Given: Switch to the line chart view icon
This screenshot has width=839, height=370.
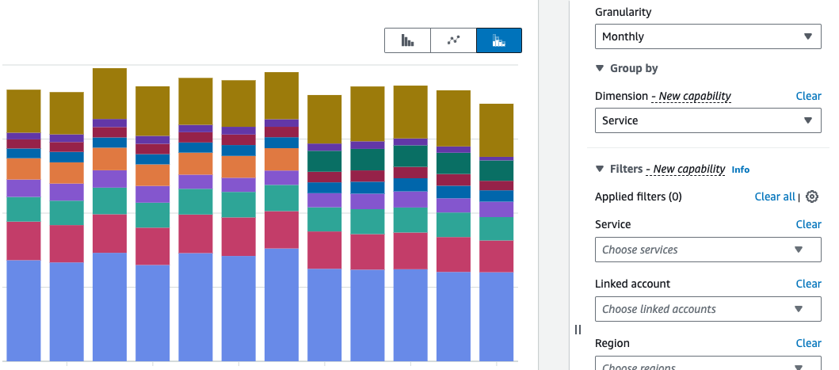Looking at the screenshot, I should [x=454, y=40].
